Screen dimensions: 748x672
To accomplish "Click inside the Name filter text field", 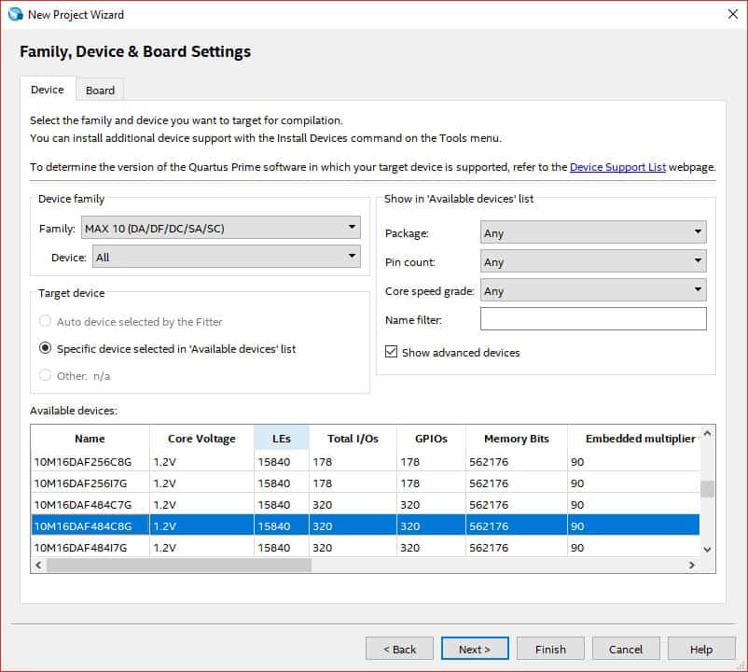I will (592, 320).
